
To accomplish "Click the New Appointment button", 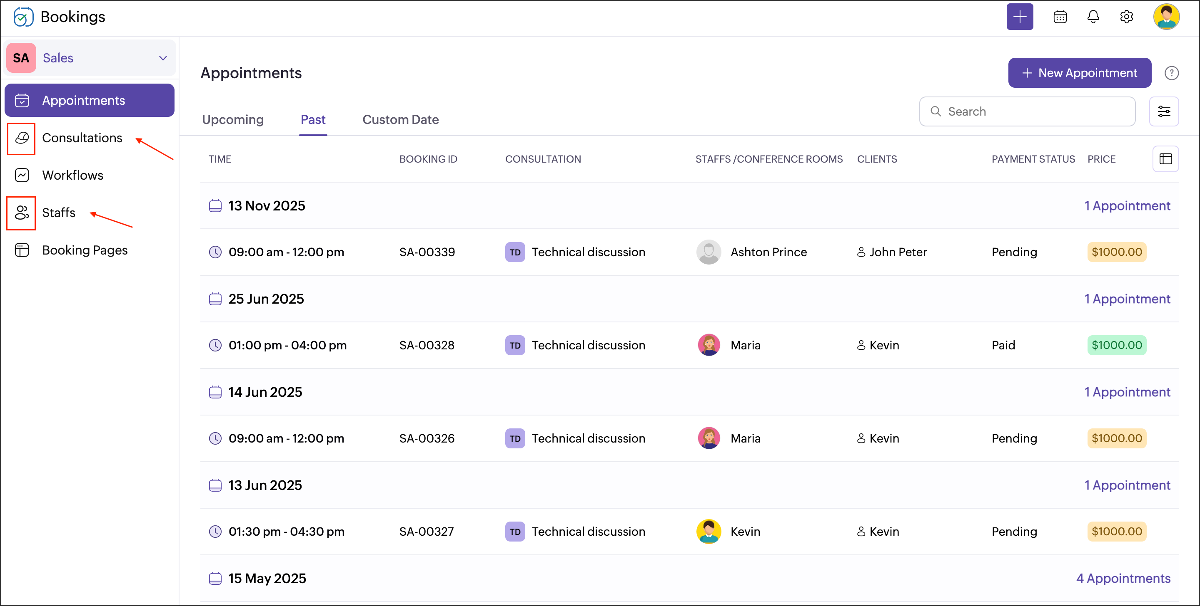I will coord(1079,73).
